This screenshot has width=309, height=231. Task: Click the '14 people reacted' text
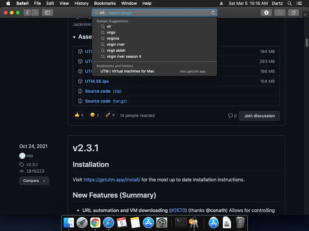click(137, 115)
